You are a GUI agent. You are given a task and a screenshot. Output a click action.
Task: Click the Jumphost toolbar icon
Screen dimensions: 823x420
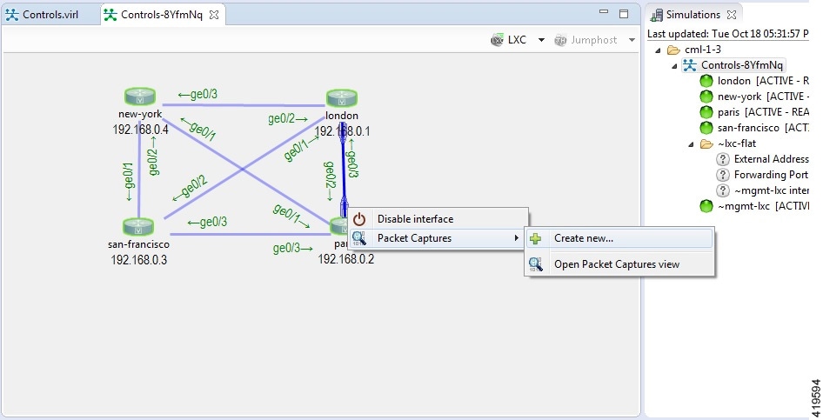tap(560, 40)
